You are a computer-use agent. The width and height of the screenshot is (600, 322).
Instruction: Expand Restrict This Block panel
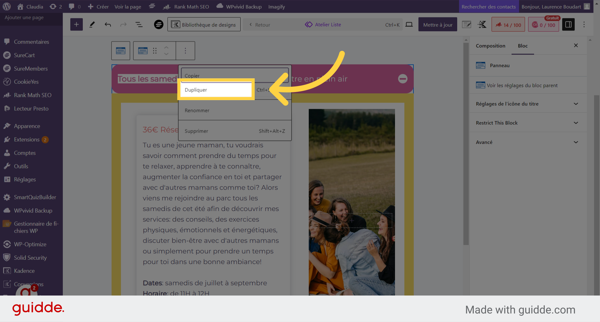528,123
